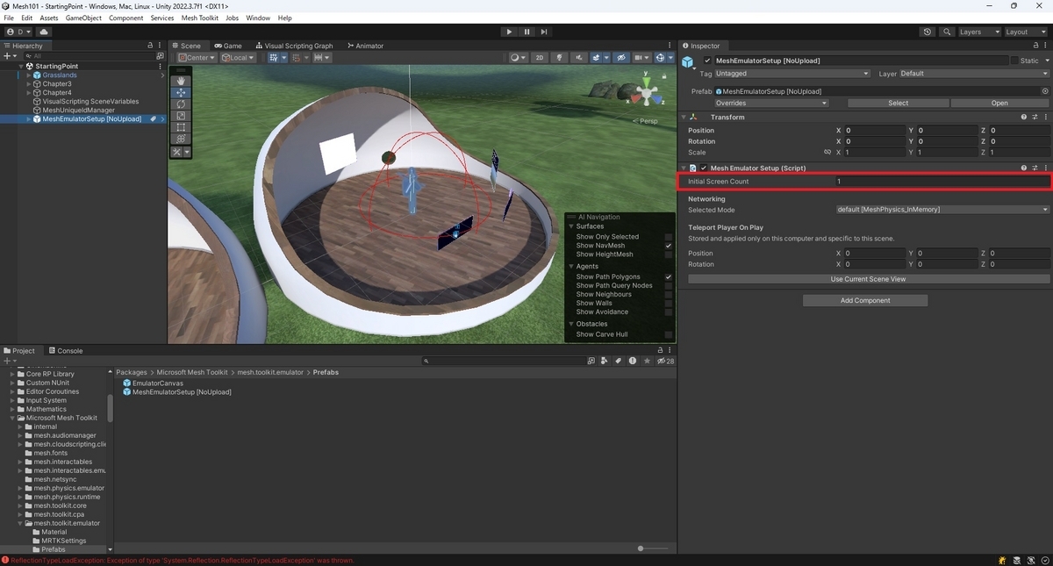Click the Pause button

point(526,32)
